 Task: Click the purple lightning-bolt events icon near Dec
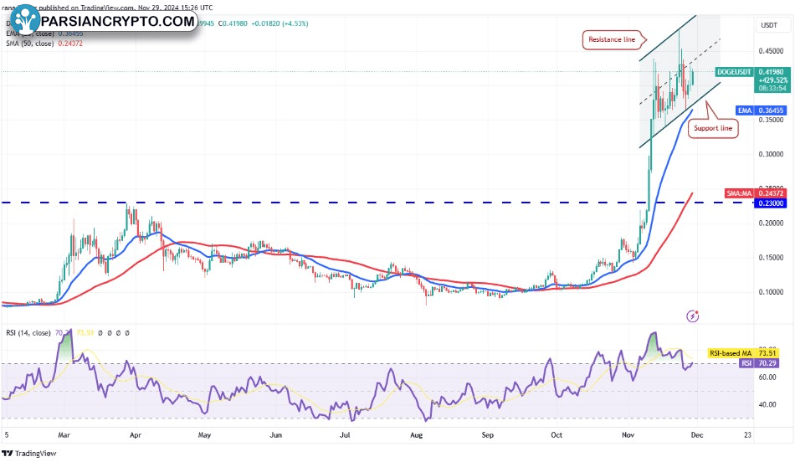693,316
